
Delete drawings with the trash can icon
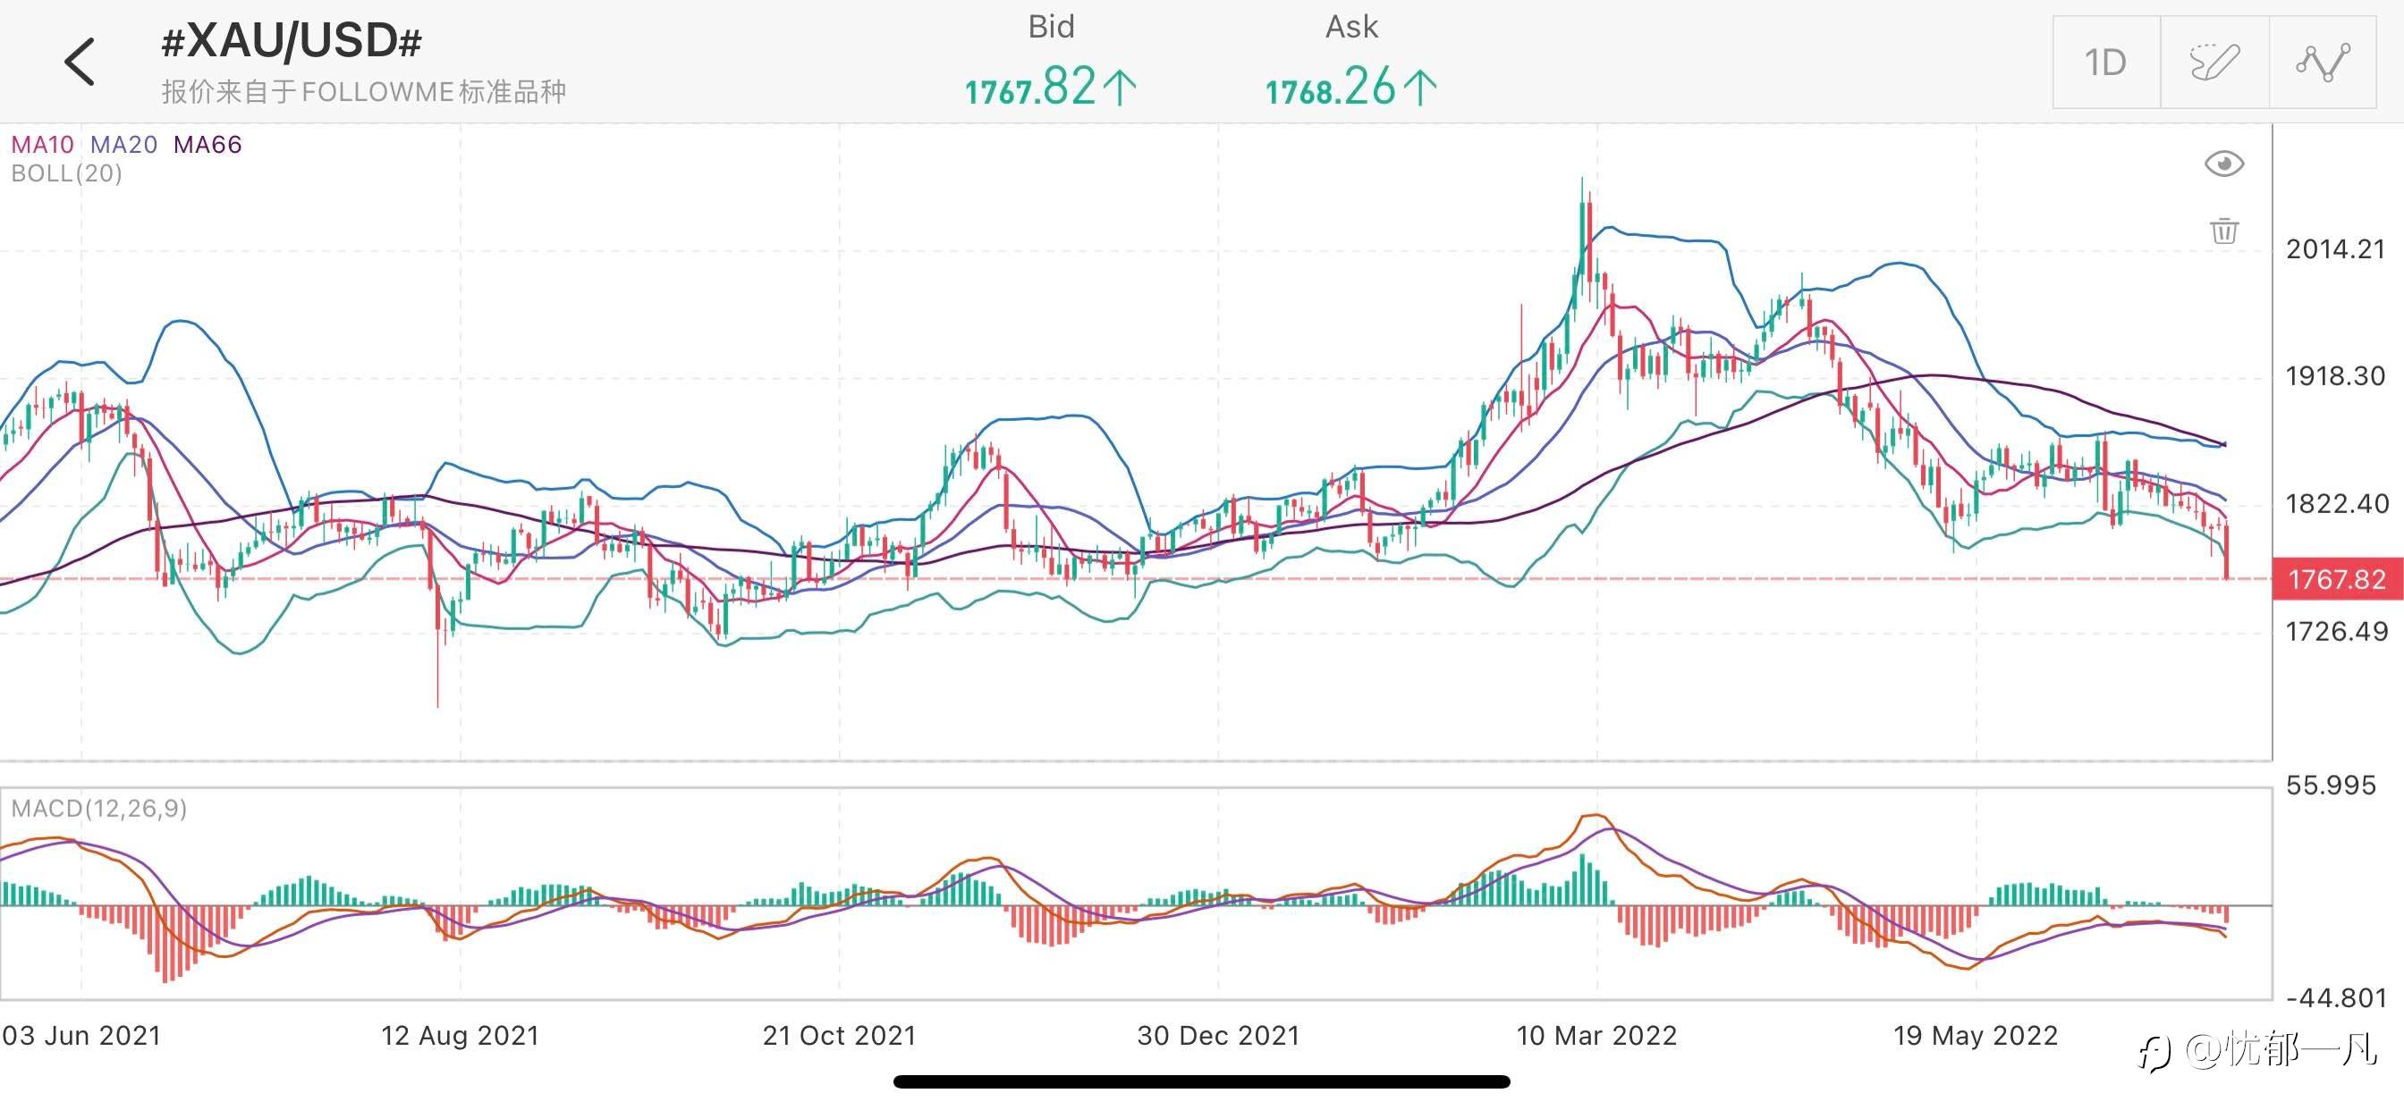(2224, 231)
